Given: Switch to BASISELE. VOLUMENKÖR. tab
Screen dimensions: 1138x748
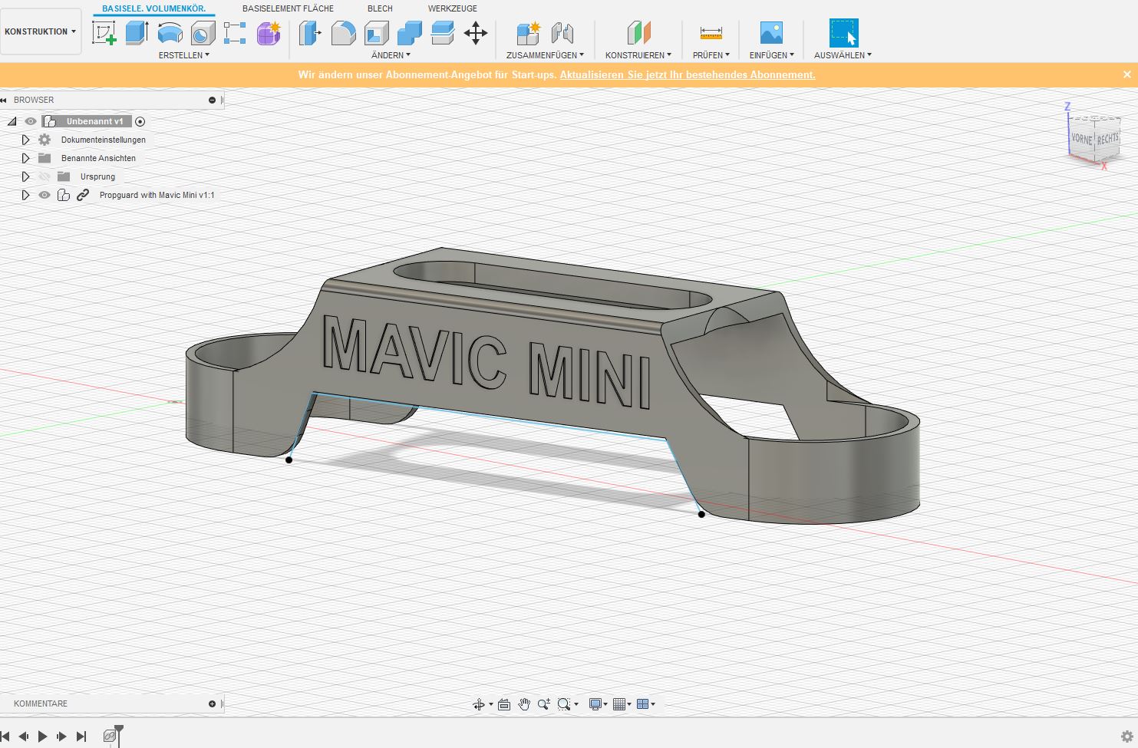Looking at the screenshot, I should tap(153, 8).
